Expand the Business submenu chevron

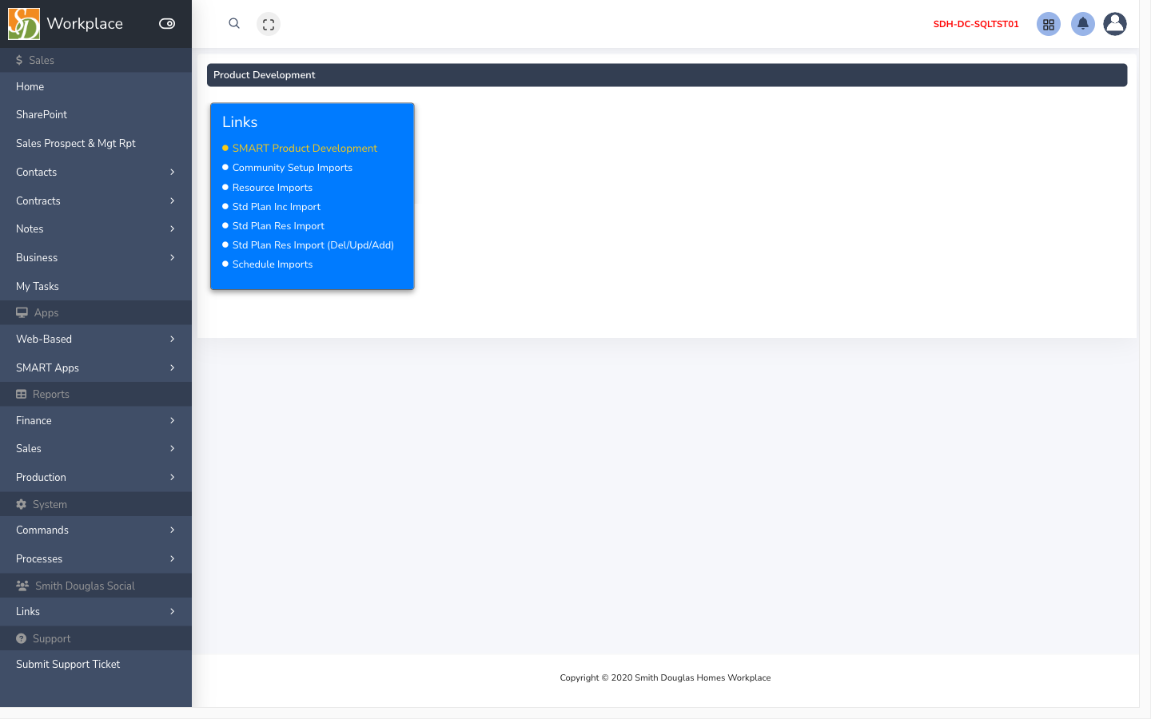[x=172, y=257]
